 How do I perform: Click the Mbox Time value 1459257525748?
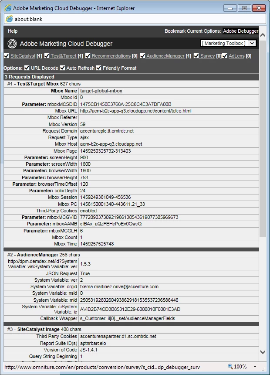[97, 244]
